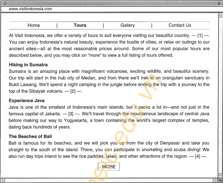The height and width of the screenshot is (183, 223).
Task: Click the Experience Java heading
Action: coord(26,101)
